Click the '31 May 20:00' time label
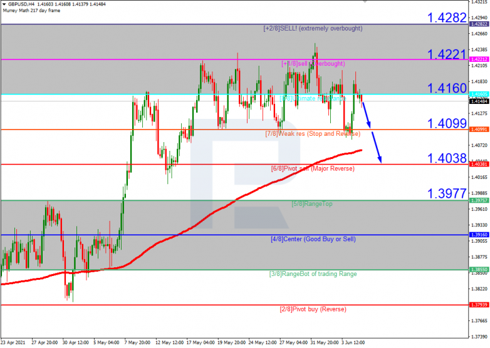This screenshot has width=490, height=348. pyautogui.click(x=325, y=343)
